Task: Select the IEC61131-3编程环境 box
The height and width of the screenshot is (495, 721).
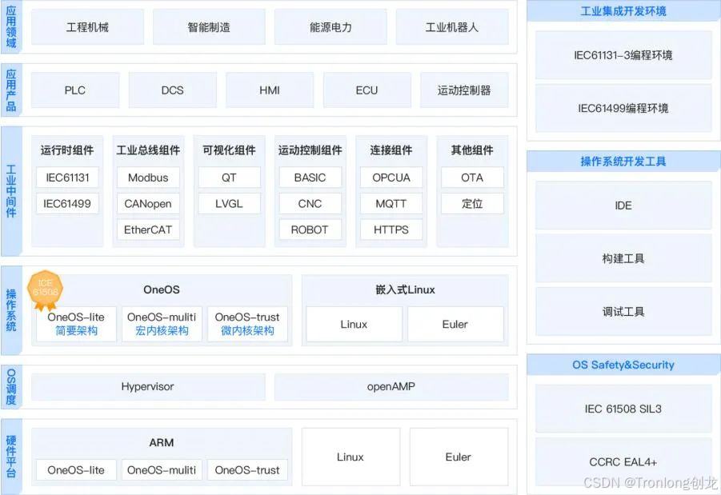Action: (623, 55)
